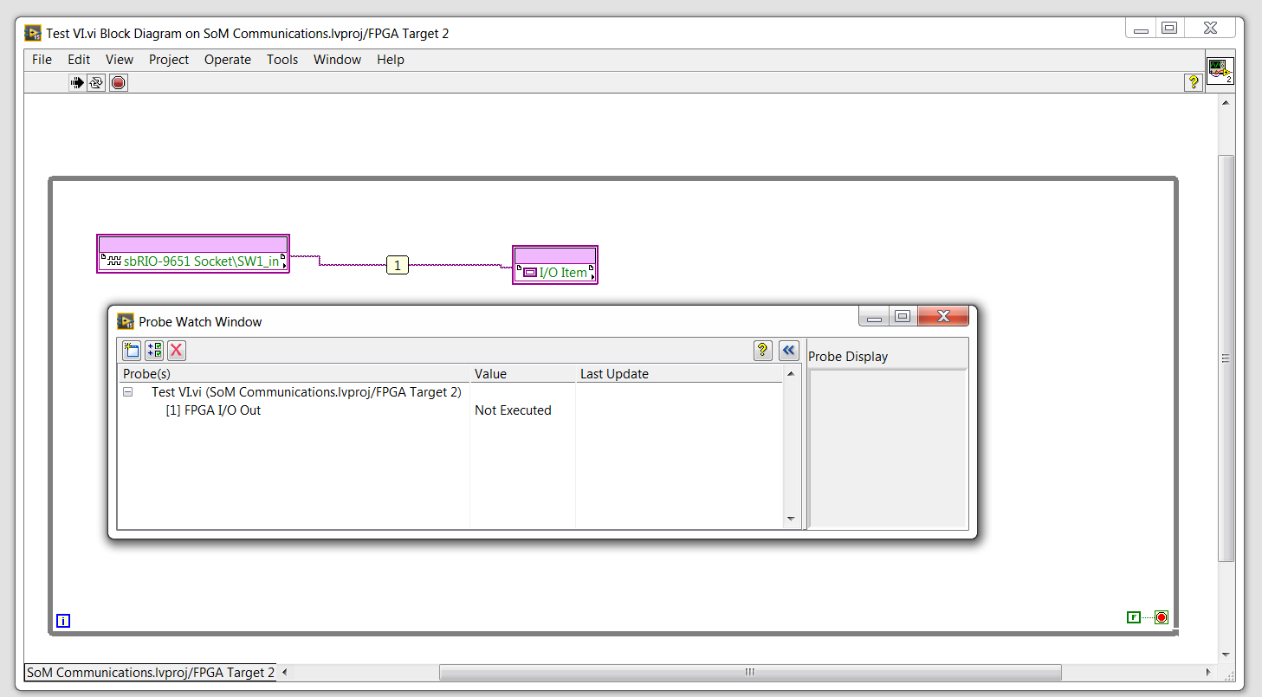Open the Window menu

(337, 60)
